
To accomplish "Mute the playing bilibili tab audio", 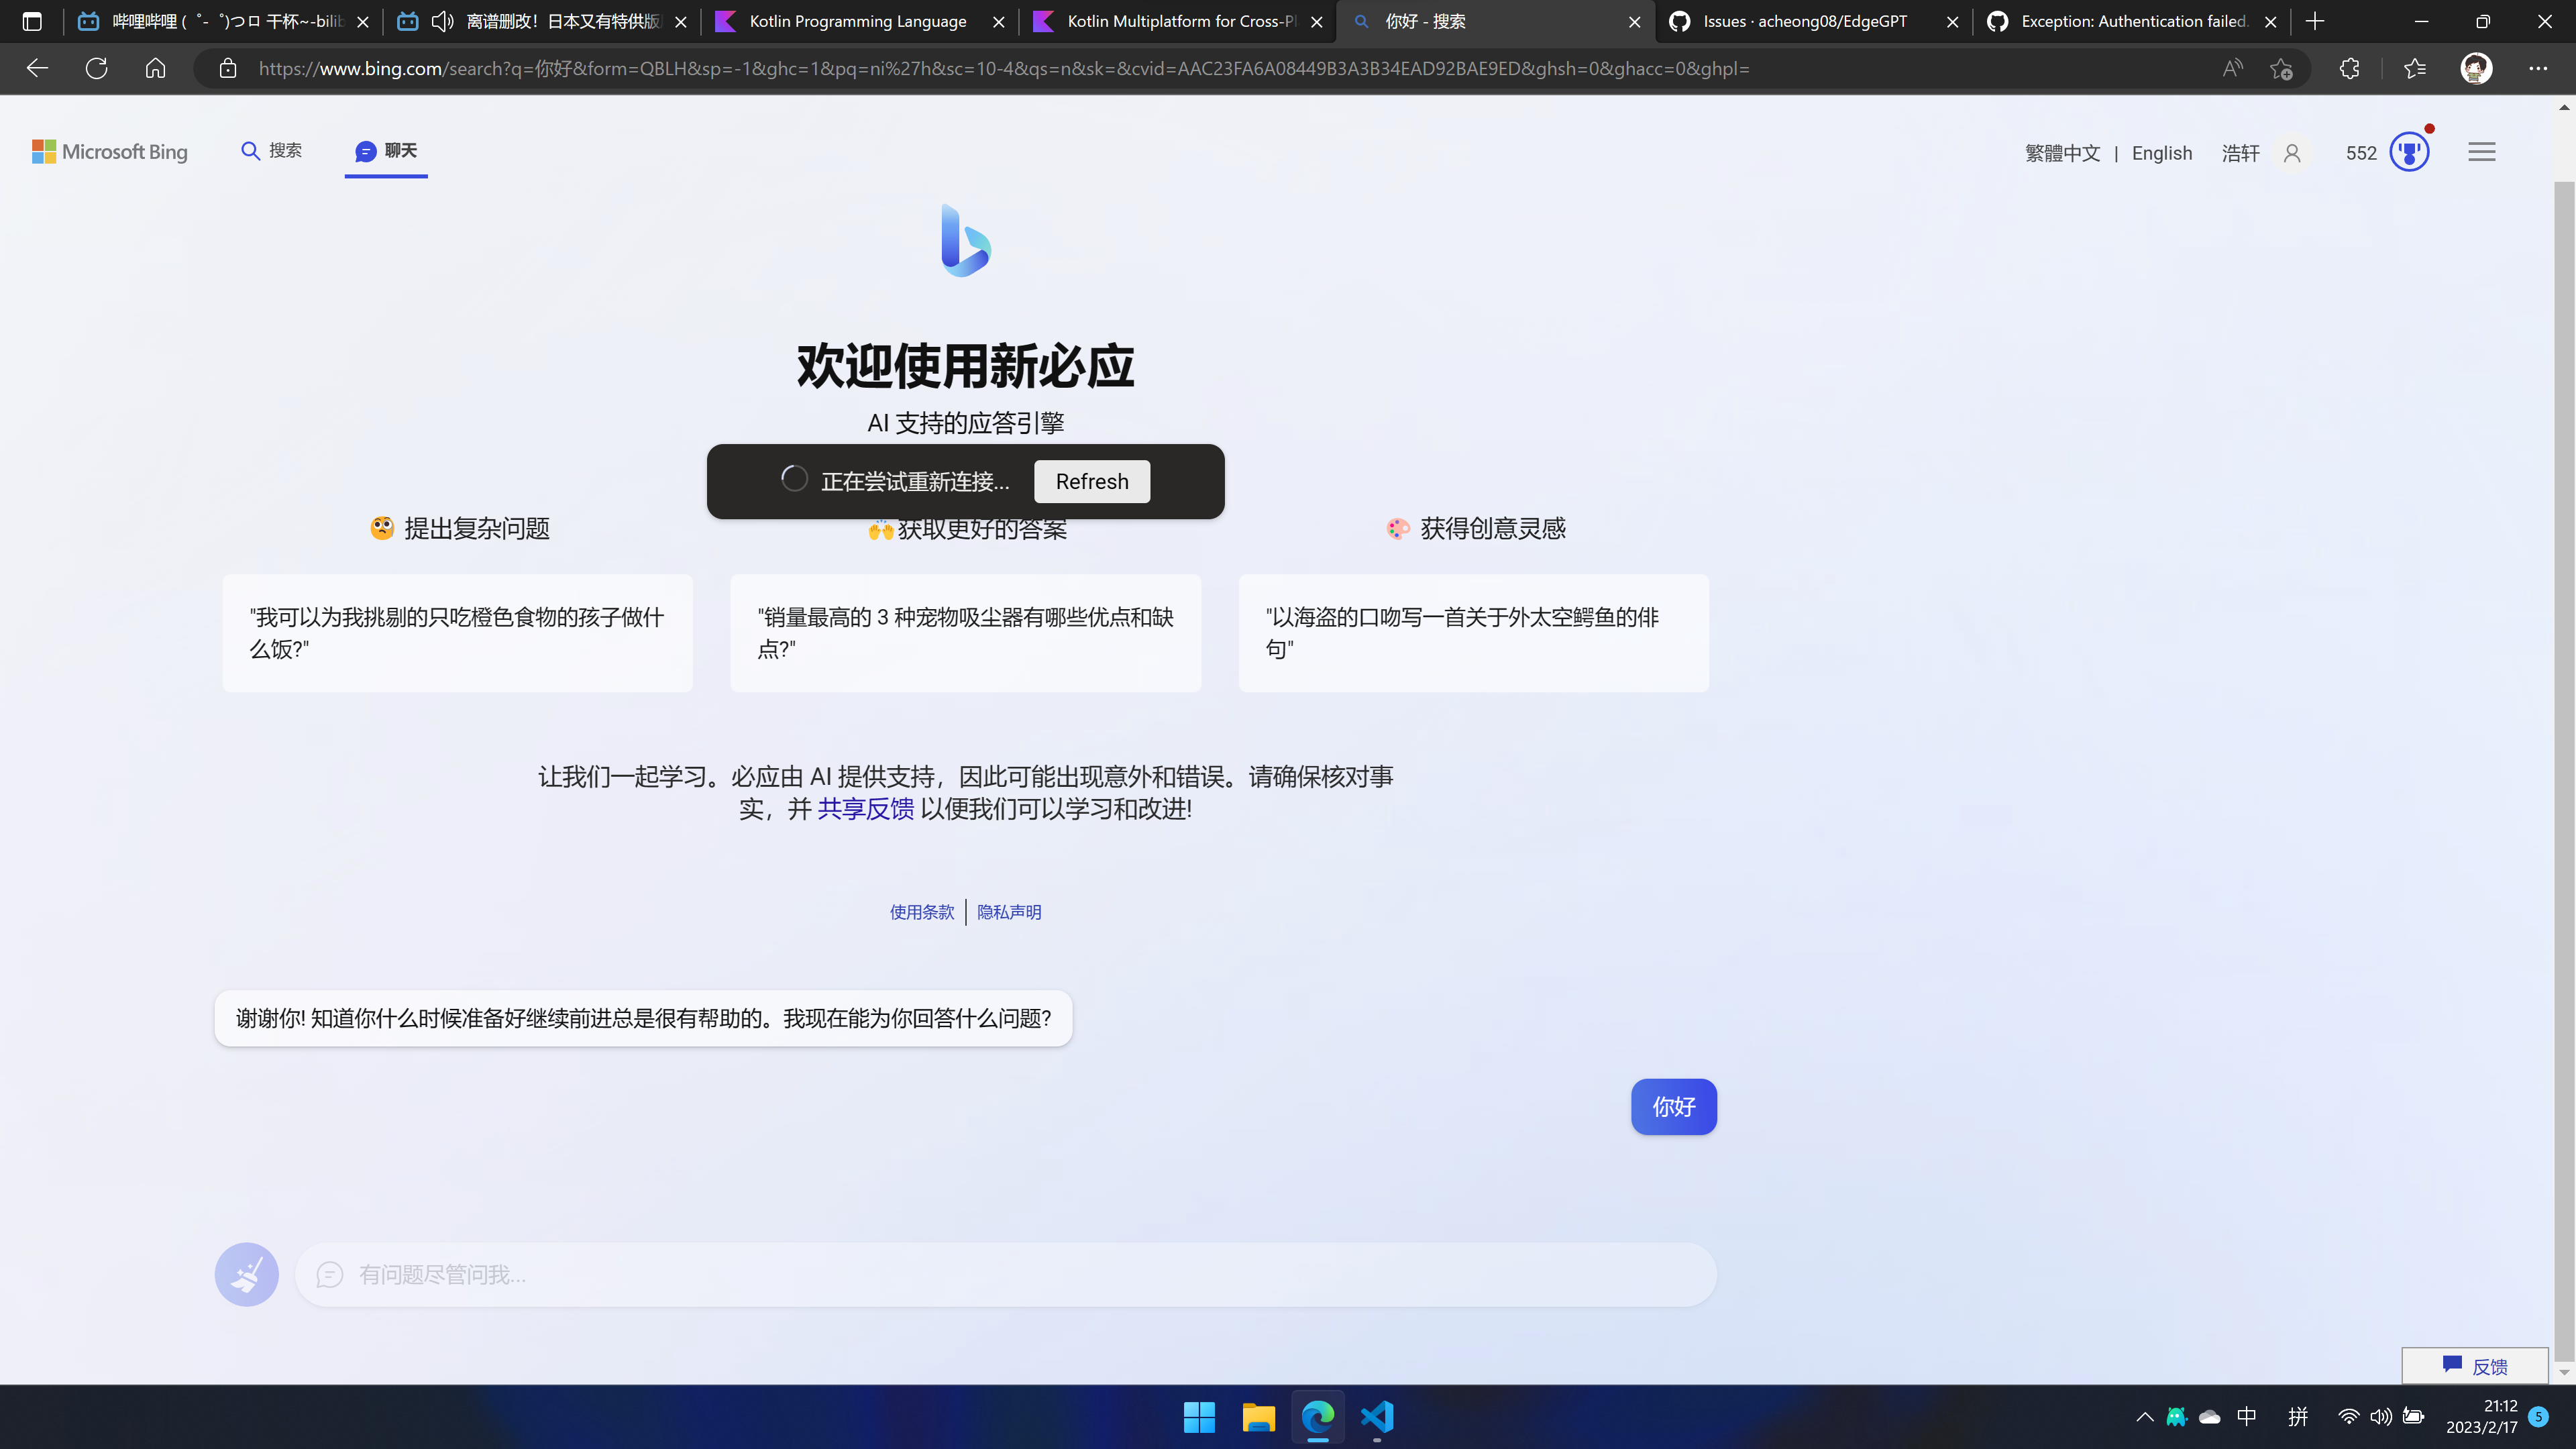I will (443, 21).
